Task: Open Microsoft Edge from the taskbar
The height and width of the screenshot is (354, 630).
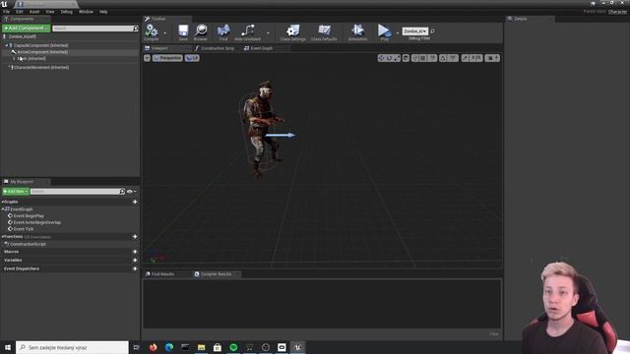Action: [169, 347]
